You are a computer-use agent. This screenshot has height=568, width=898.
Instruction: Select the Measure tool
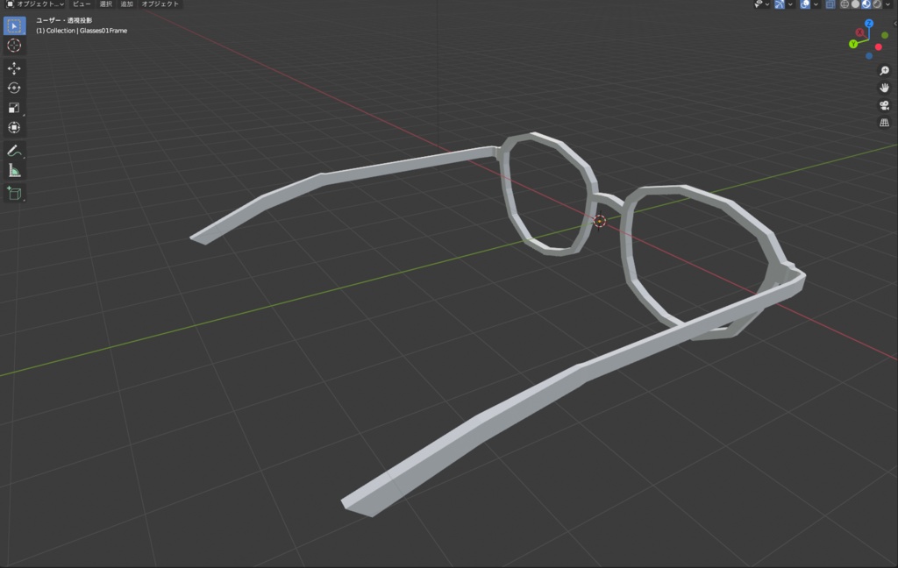click(x=14, y=169)
